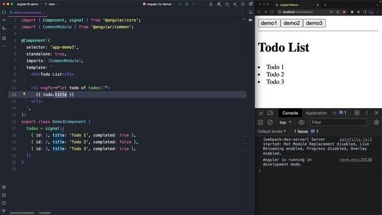The width and height of the screenshot is (382, 215).
Task: Click the yellow lightbulb intention on line 12
Action: click(24, 94)
